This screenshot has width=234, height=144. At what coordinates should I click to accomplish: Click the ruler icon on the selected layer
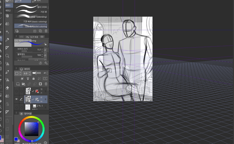pyautogui.click(x=37, y=99)
